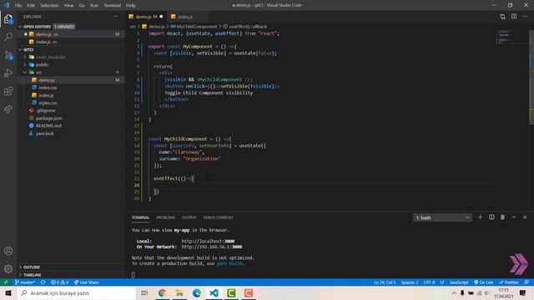Open Microsoft Edge from the taskbar
534x300 pixels.
(x=197, y=292)
